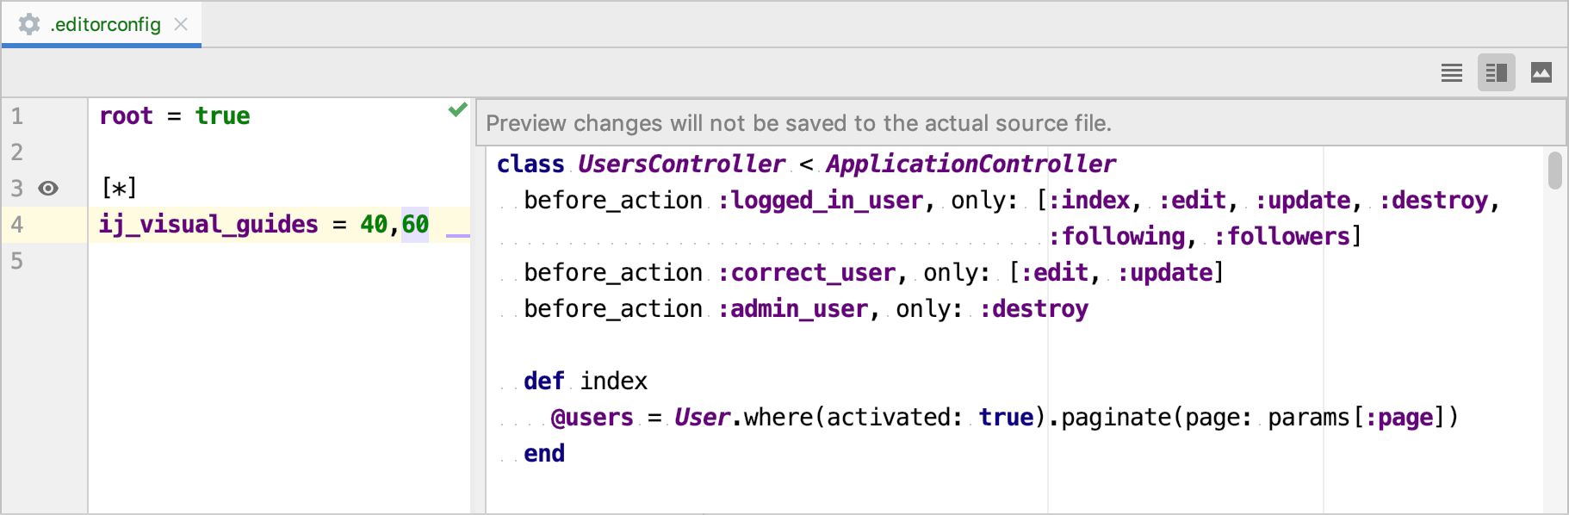1569x515 pixels.
Task: Switch to editor-only view mode
Action: coord(1450,72)
